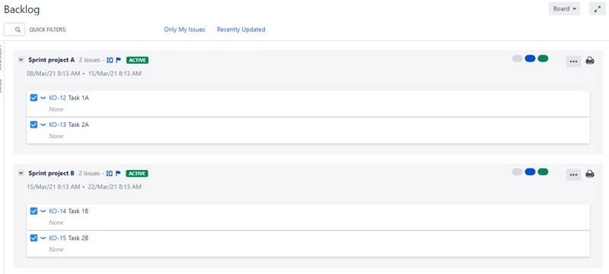Image resolution: width=609 pixels, height=274 pixels.
Task: Expand the board to full screen
Action: pyautogui.click(x=598, y=8)
